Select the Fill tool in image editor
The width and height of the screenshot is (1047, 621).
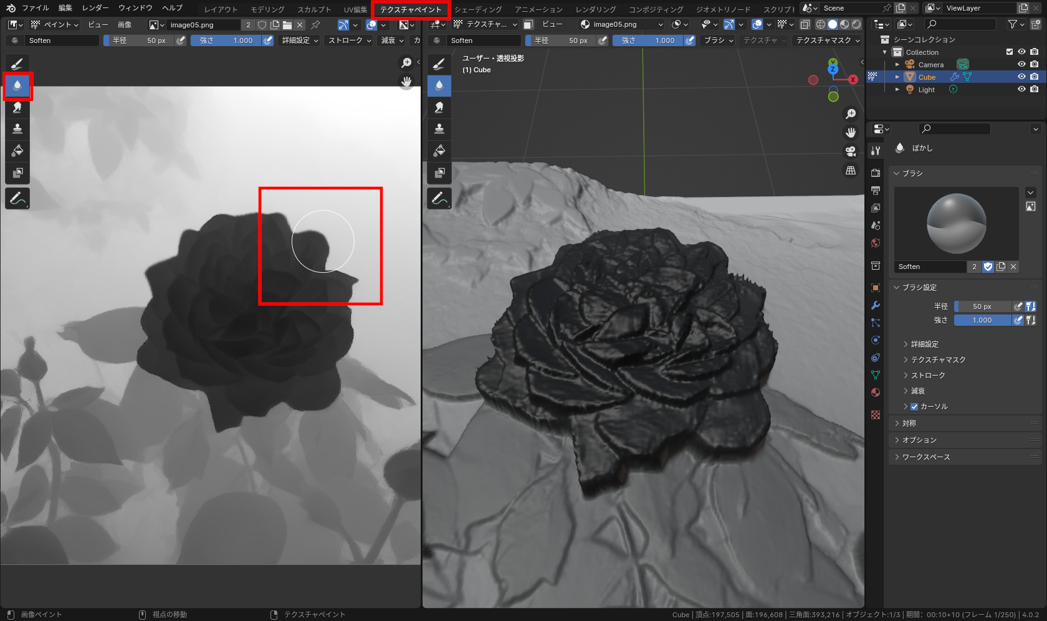[17, 151]
